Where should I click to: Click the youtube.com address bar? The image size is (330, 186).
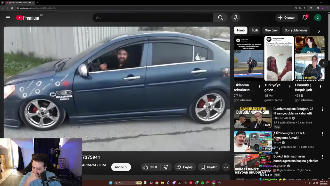(x=155, y=8)
